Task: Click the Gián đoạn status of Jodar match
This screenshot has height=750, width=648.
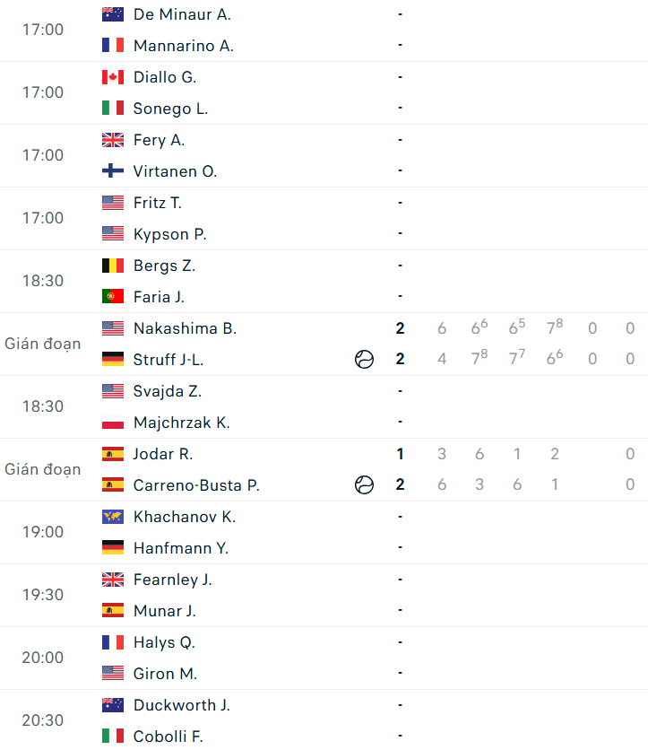Action: 42,470
